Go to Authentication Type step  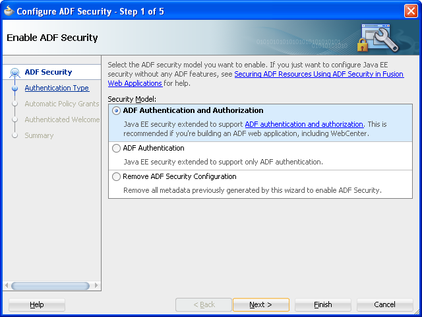(57, 88)
